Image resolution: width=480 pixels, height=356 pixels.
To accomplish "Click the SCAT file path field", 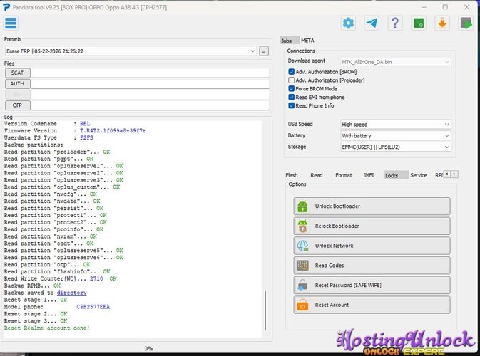I will click(150, 73).
